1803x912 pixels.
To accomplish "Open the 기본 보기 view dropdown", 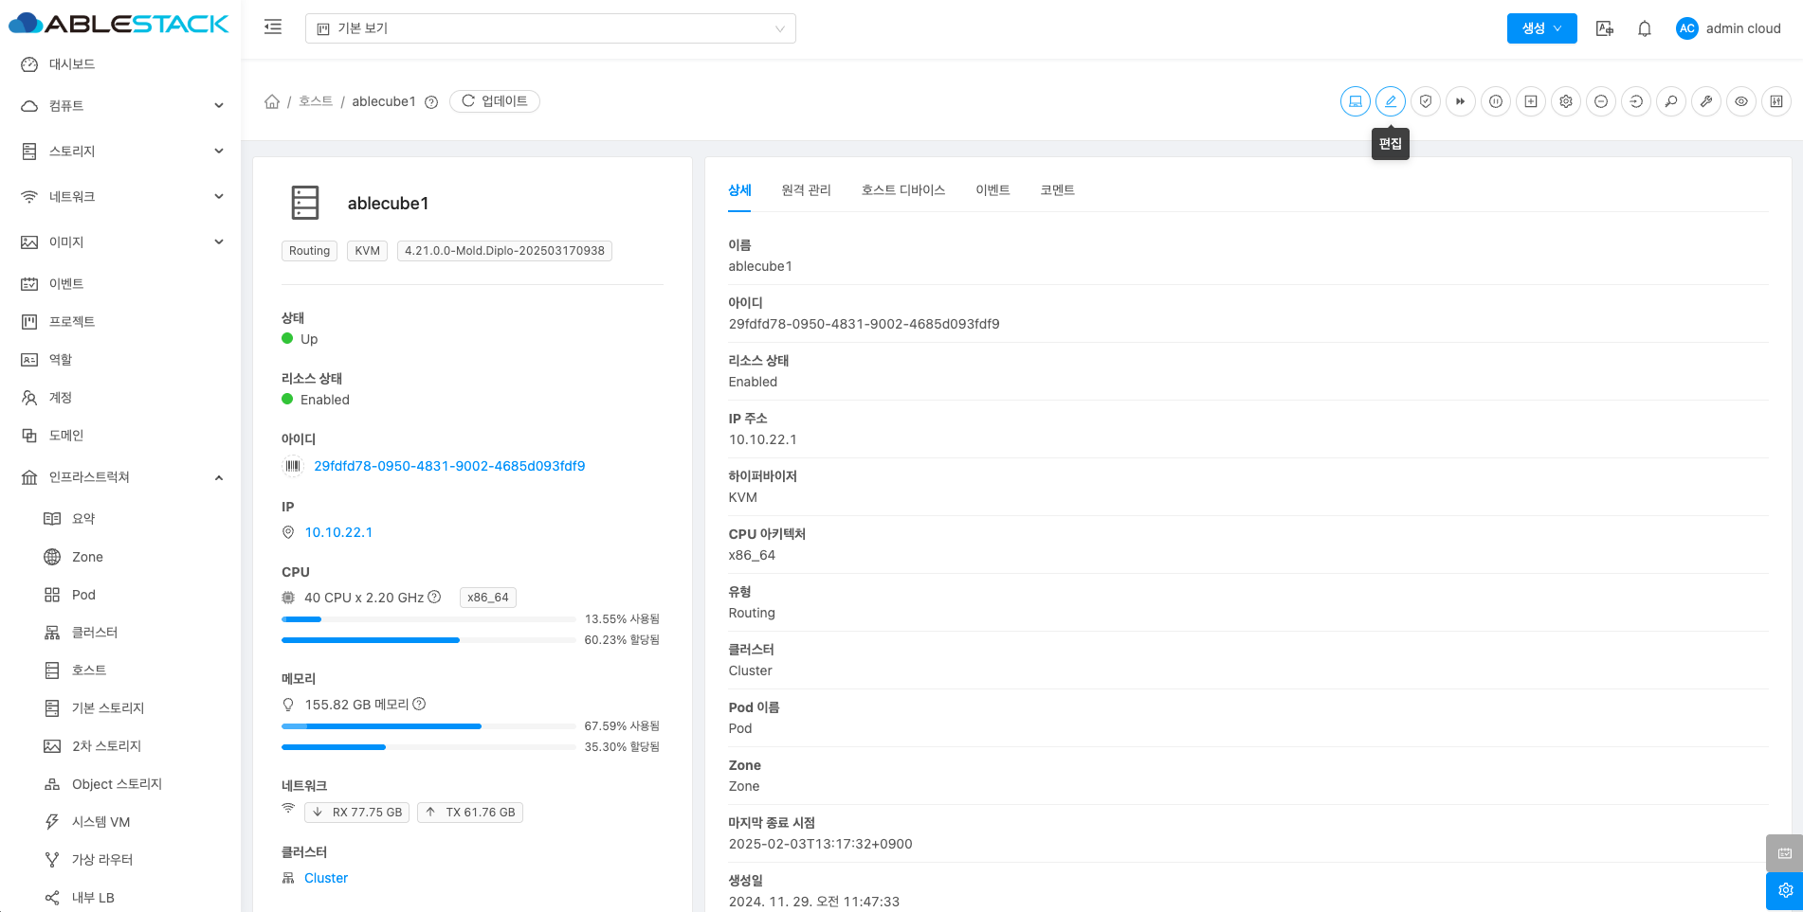I will click(x=550, y=28).
